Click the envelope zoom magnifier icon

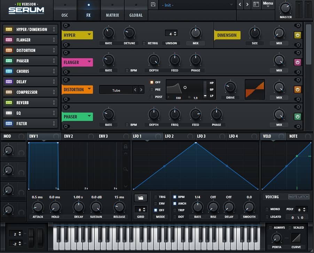coord(126,170)
